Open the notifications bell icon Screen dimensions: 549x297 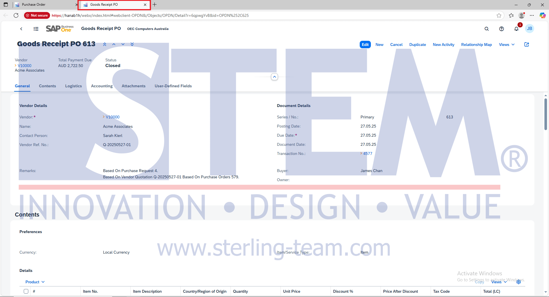tap(516, 29)
